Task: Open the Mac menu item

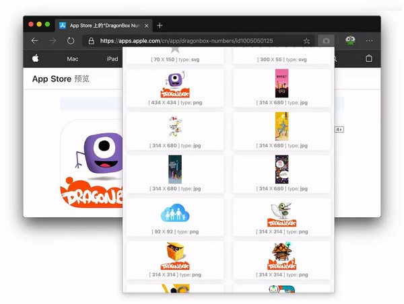Action: (x=73, y=59)
